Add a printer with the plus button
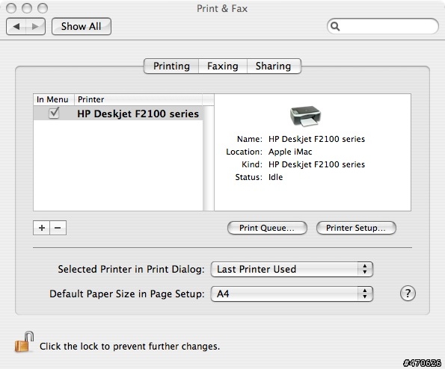Screen dimensions: 445x369 point(41,228)
